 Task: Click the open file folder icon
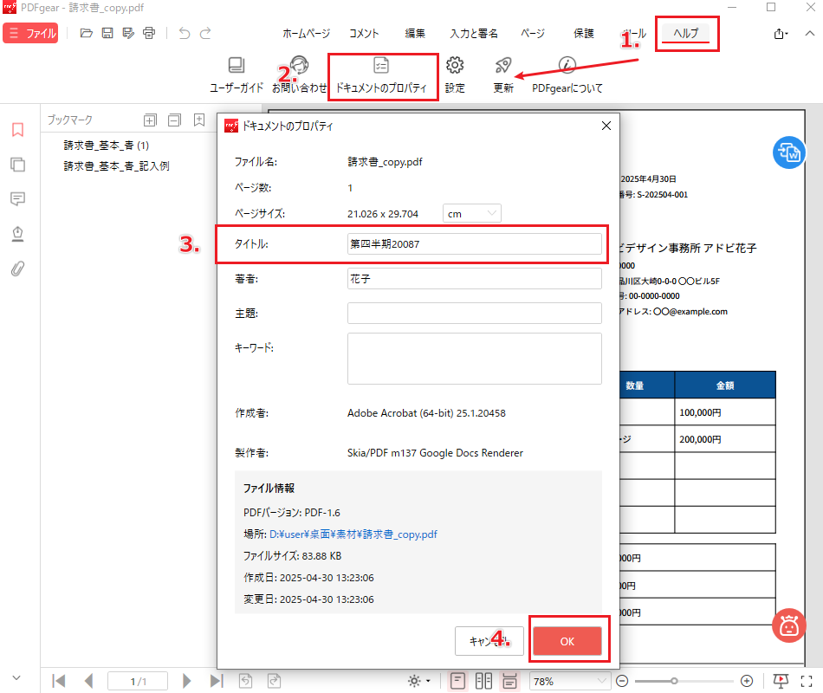pyautogui.click(x=86, y=33)
